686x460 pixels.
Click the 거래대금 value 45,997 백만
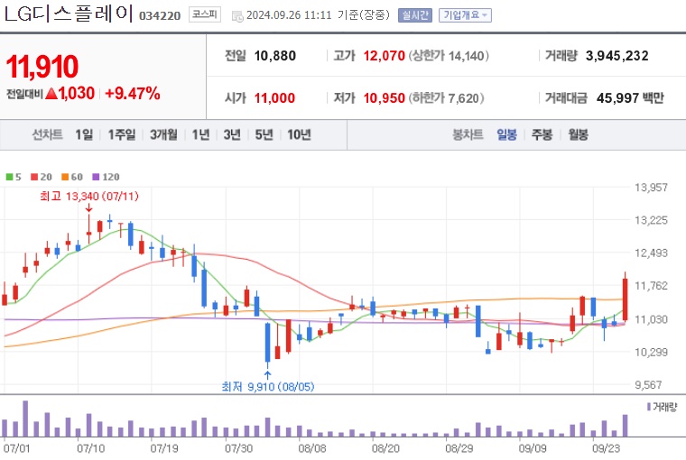click(630, 98)
